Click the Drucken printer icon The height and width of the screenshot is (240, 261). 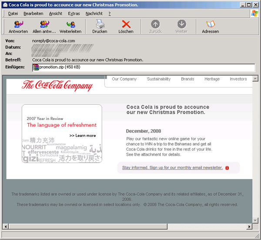coord(100,24)
